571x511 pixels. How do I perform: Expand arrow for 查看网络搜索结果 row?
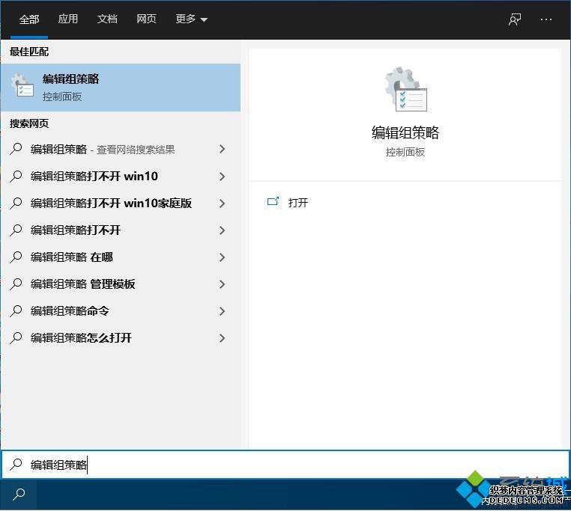coord(222,149)
